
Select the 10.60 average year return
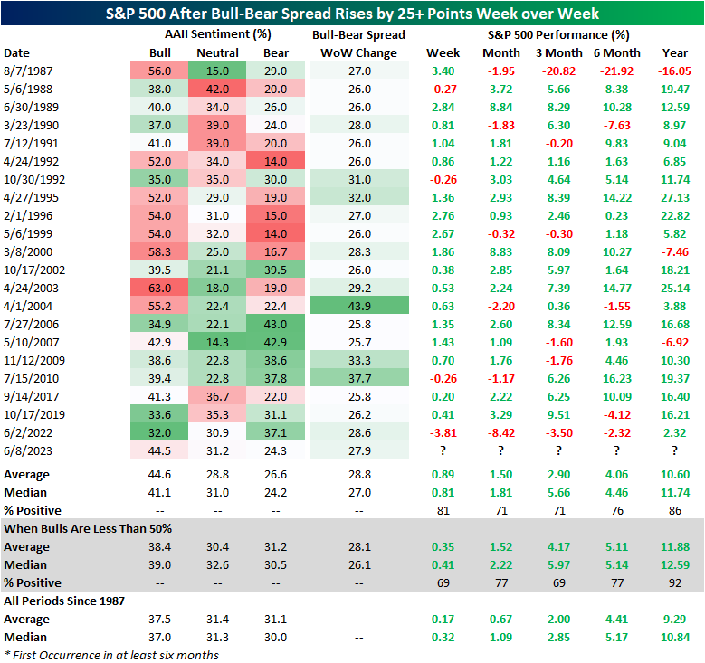674,475
